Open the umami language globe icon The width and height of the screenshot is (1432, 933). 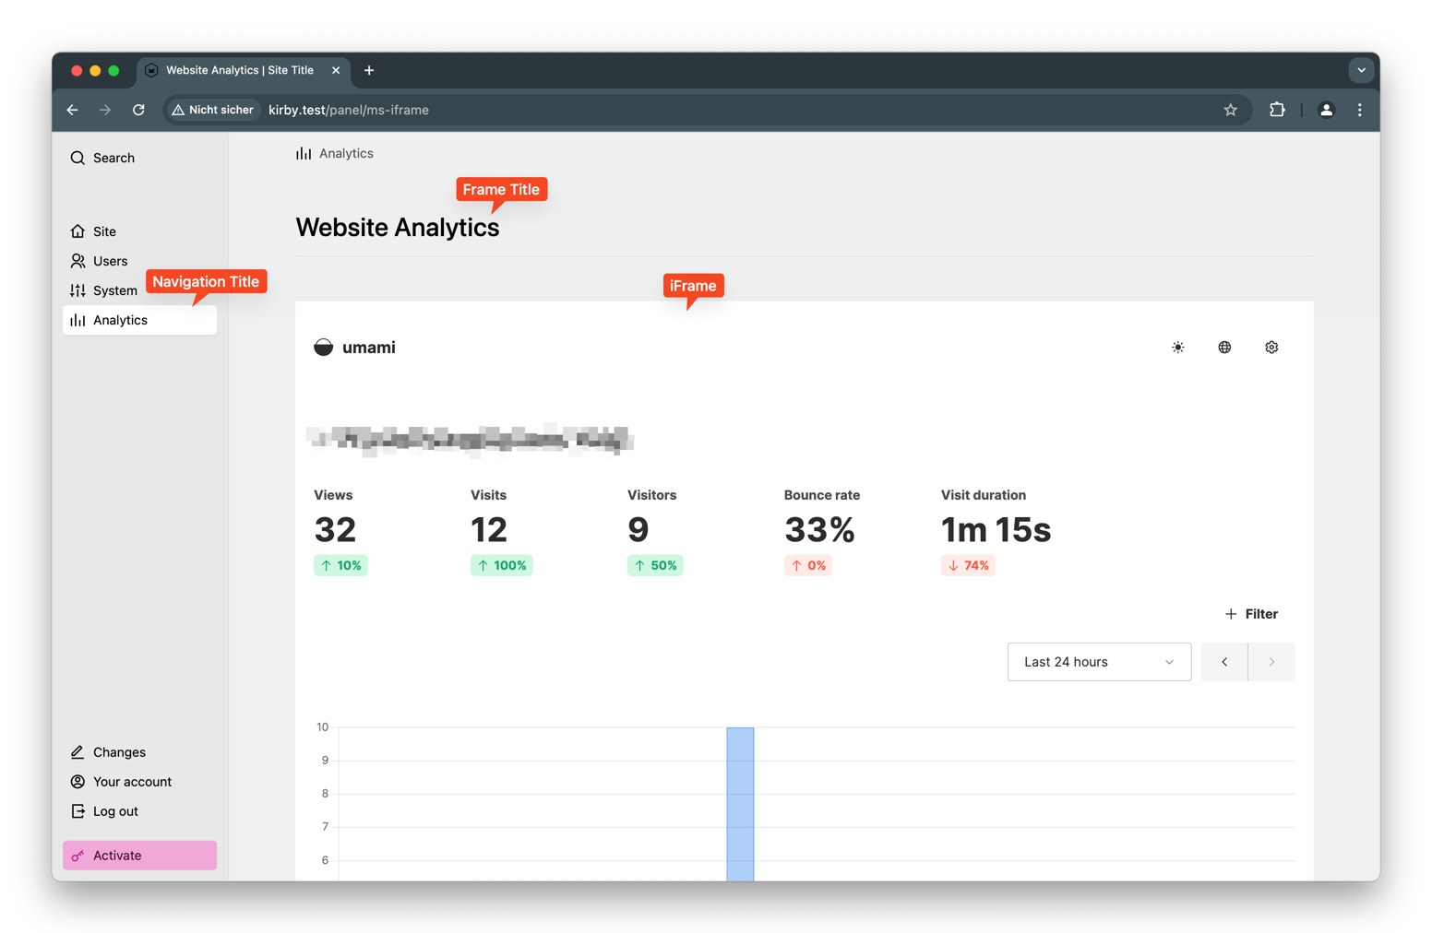(1224, 348)
